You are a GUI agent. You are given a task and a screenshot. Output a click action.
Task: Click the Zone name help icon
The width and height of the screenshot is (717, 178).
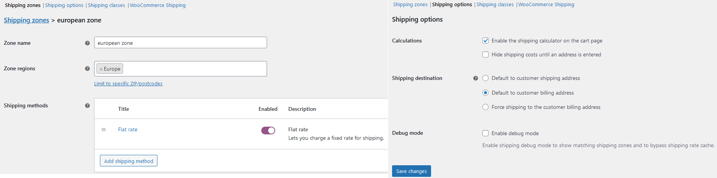[x=87, y=43]
